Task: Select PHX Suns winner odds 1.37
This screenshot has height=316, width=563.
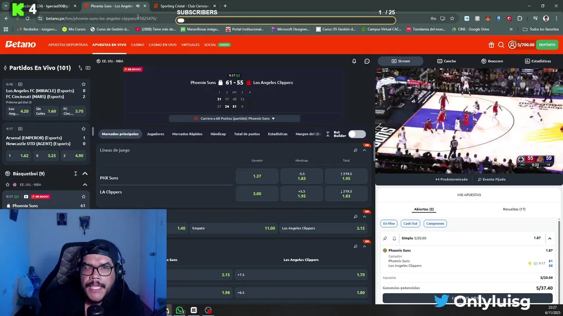Action: (257, 176)
